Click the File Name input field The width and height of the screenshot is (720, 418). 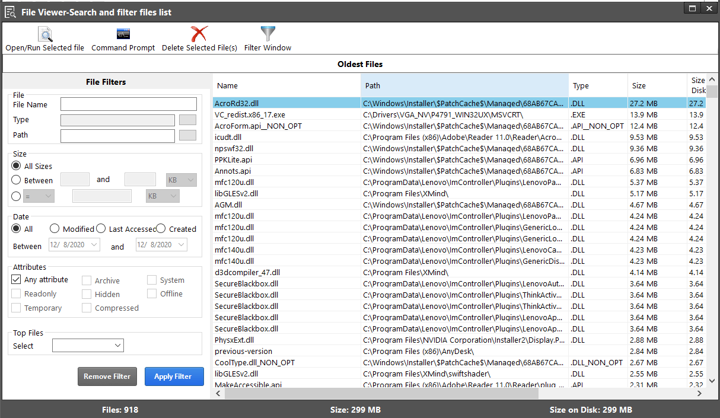pos(128,104)
